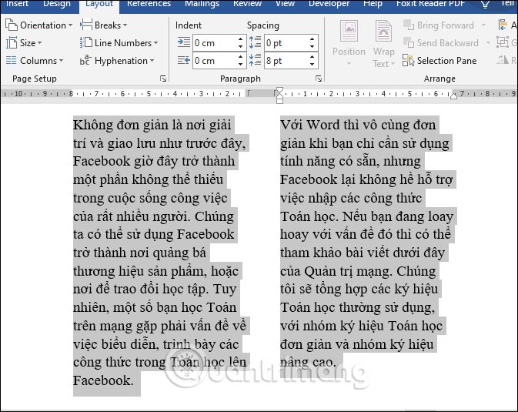Viewport: 518px width, 412px height.
Task: Switch to the References tab
Action: click(x=149, y=4)
